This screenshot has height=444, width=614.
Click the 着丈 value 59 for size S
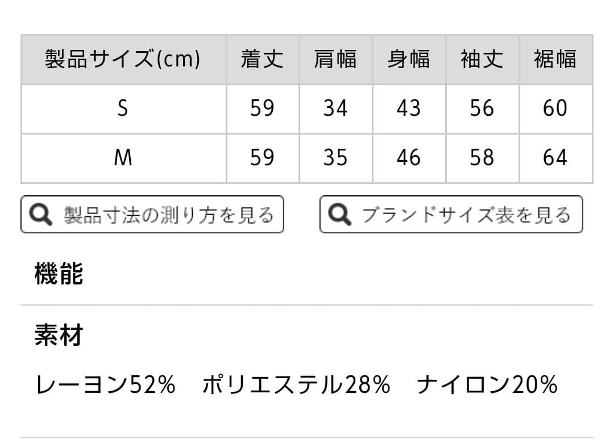click(263, 108)
